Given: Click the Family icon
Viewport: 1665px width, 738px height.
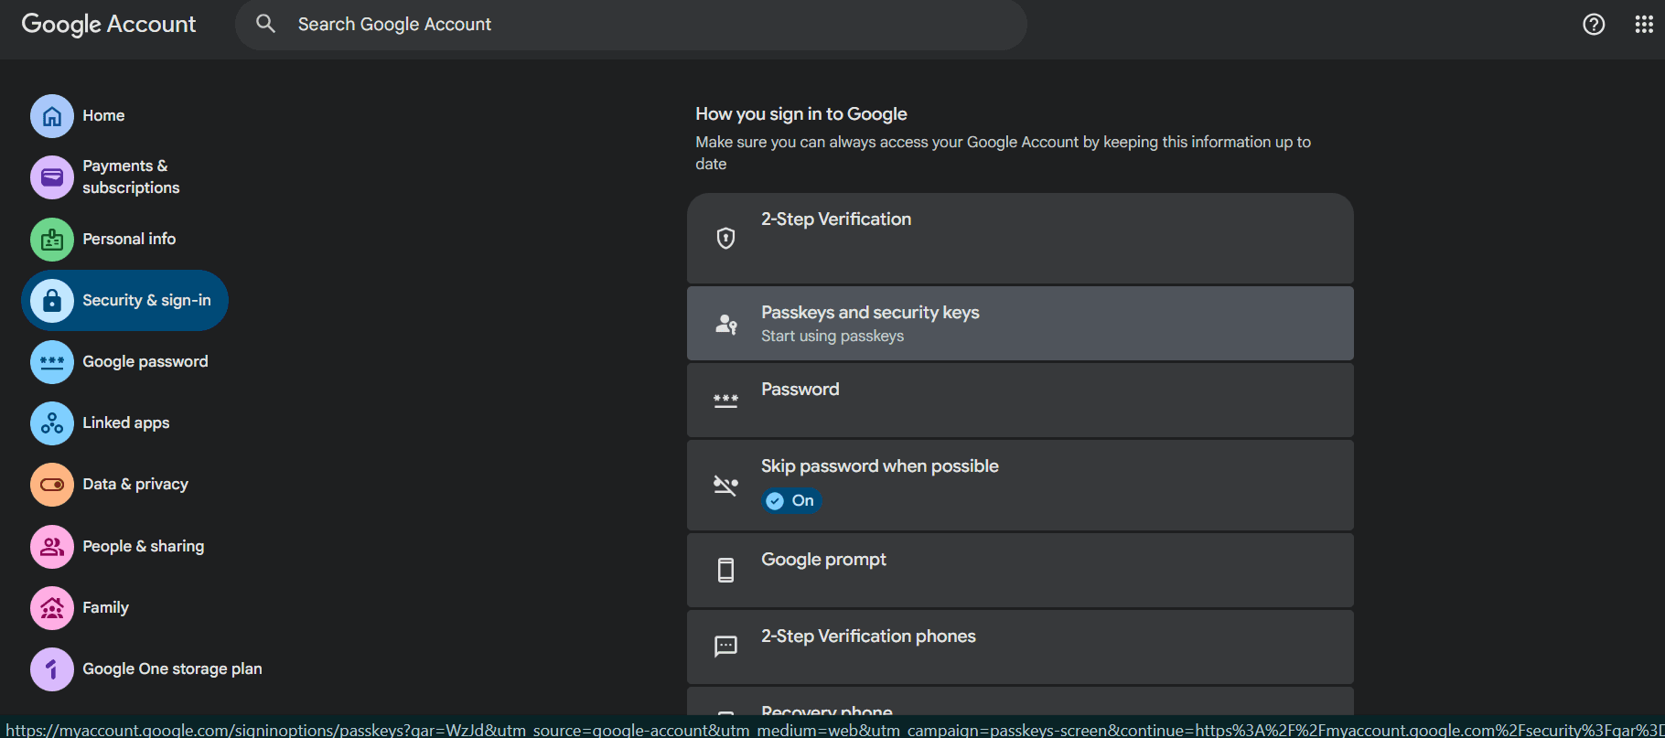Looking at the screenshot, I should [x=52, y=608].
